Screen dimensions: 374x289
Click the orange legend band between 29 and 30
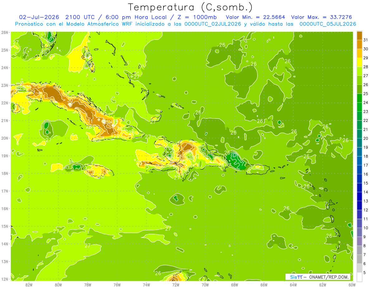359,53
